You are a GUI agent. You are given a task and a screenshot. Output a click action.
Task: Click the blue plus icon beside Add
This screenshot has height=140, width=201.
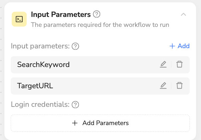click(x=172, y=46)
